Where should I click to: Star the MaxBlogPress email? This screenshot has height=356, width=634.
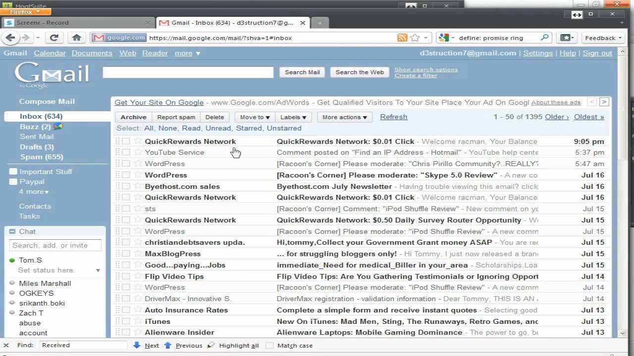click(x=138, y=254)
